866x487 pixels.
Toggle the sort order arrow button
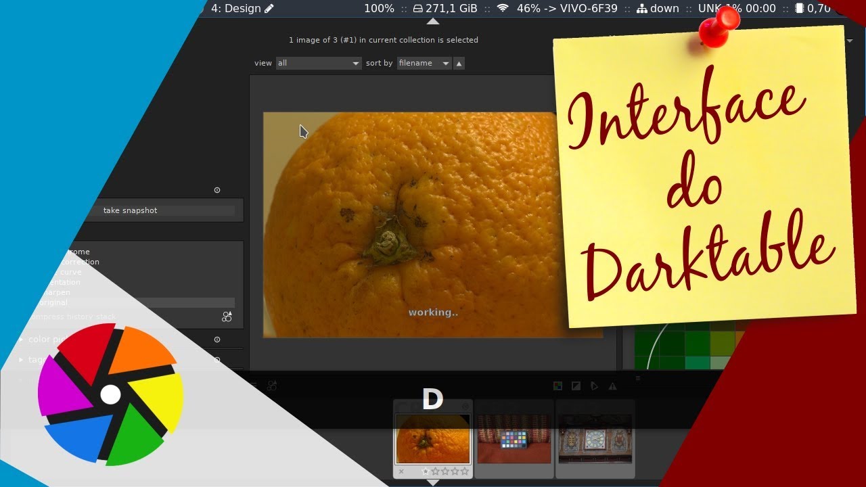[x=459, y=63]
